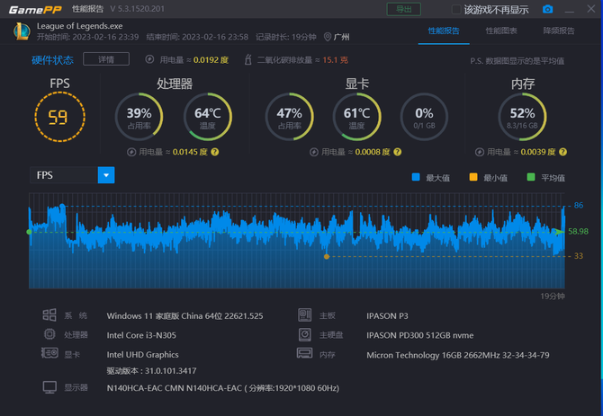Viewport: 603px width, 416px height.
Task: Click the 19分钟 chart duration label
Action: coord(553,296)
